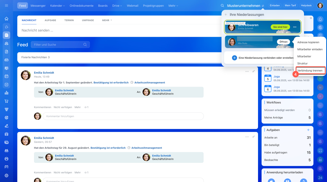The width and height of the screenshot is (327, 182).
Task: Click plus icon next to Aufgaben
Action: [x=308, y=130]
